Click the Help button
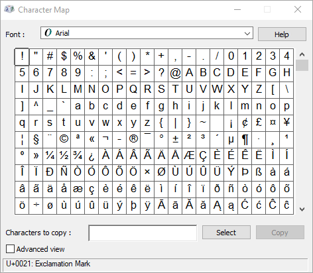 (282, 34)
